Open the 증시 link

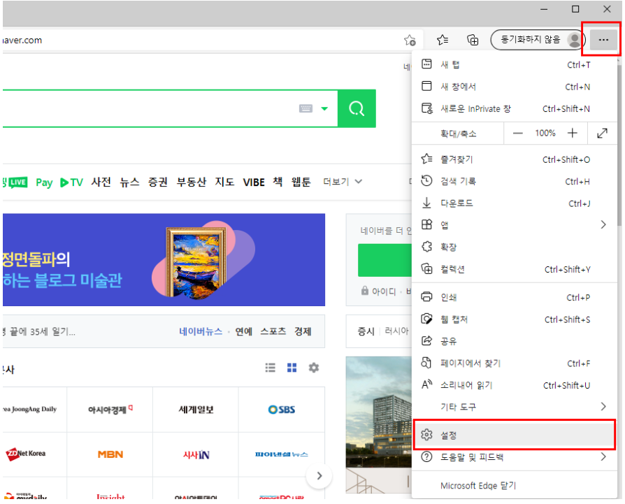click(366, 331)
